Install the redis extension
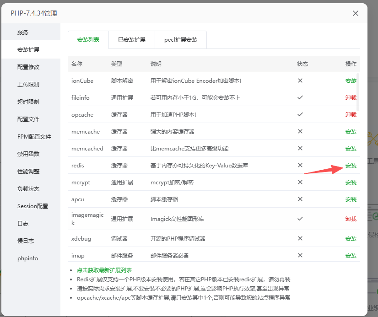The width and height of the screenshot is (378, 317). coord(351,166)
